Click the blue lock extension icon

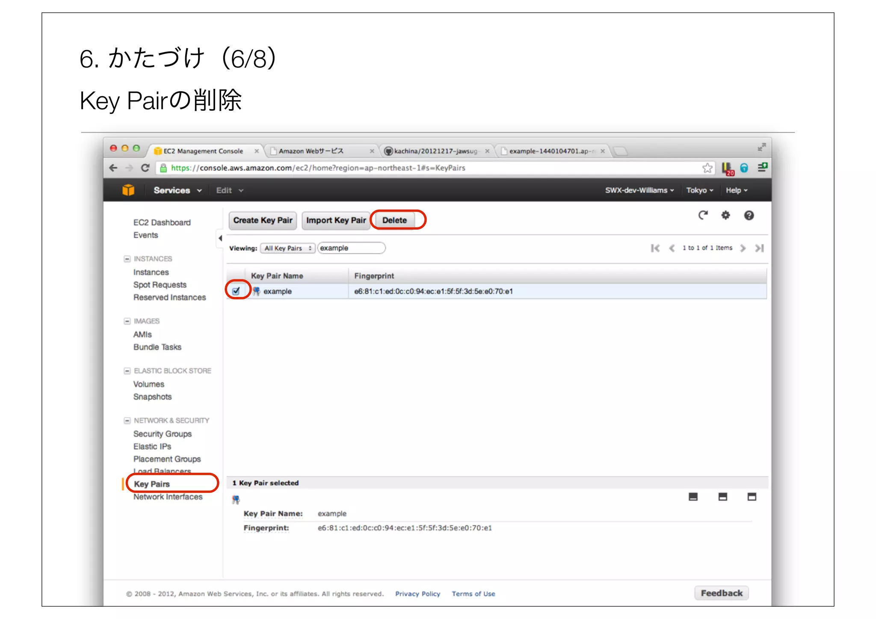(744, 168)
